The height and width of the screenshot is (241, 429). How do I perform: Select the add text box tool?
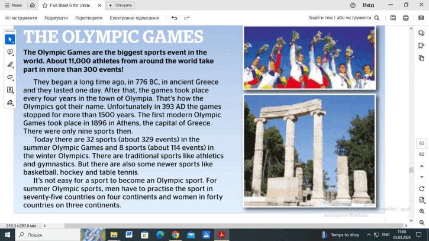10,90
